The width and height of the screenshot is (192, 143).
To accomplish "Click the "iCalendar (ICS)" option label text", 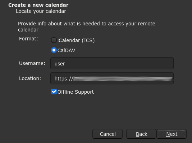I will click(76, 40).
